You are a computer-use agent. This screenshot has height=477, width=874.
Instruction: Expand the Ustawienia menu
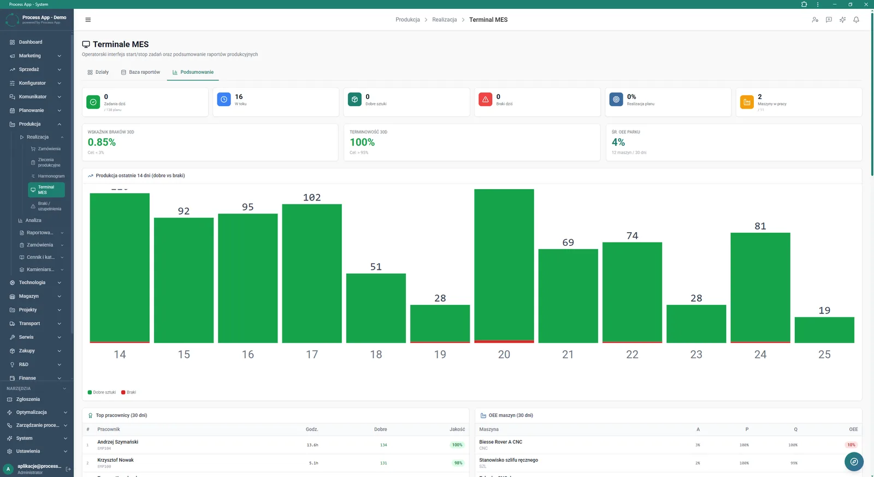[x=36, y=451]
